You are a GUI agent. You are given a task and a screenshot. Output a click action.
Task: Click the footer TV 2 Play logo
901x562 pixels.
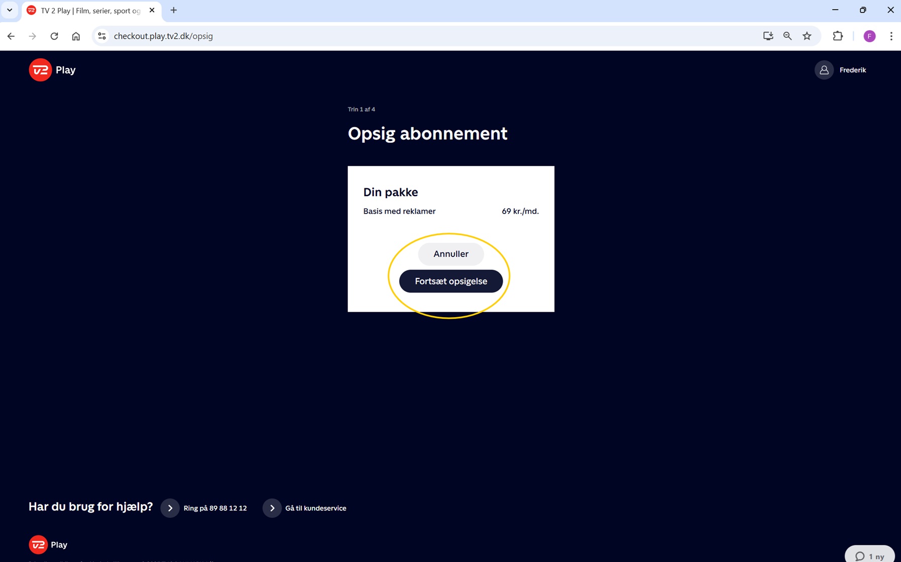48,544
